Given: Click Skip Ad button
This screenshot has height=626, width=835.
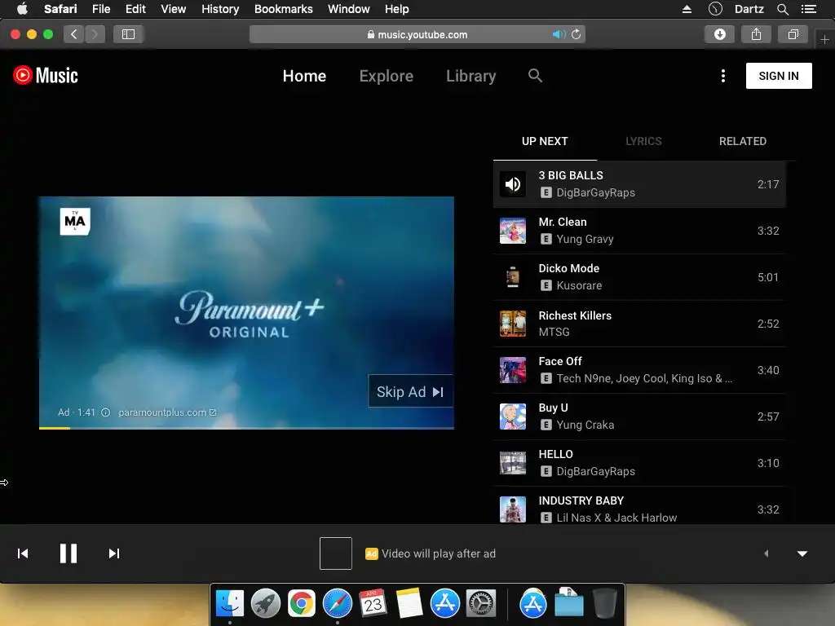Looking at the screenshot, I should (410, 392).
